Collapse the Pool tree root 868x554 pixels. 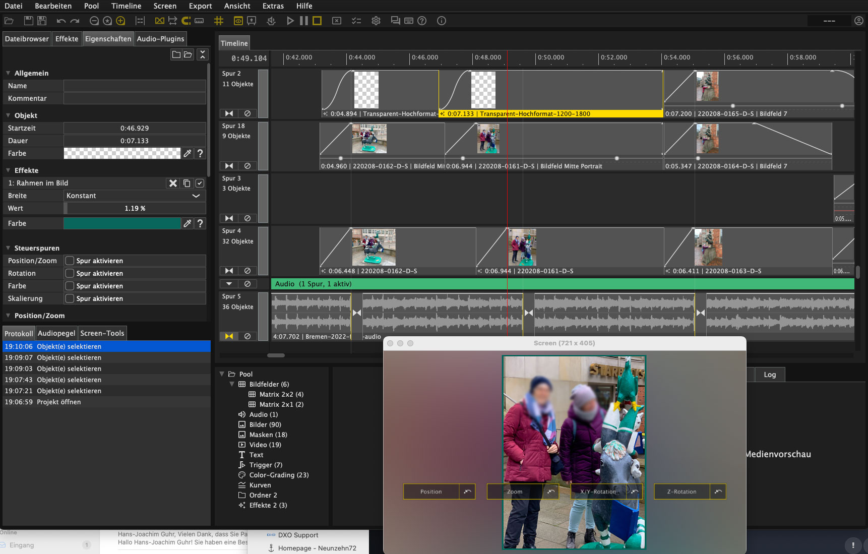click(x=222, y=374)
